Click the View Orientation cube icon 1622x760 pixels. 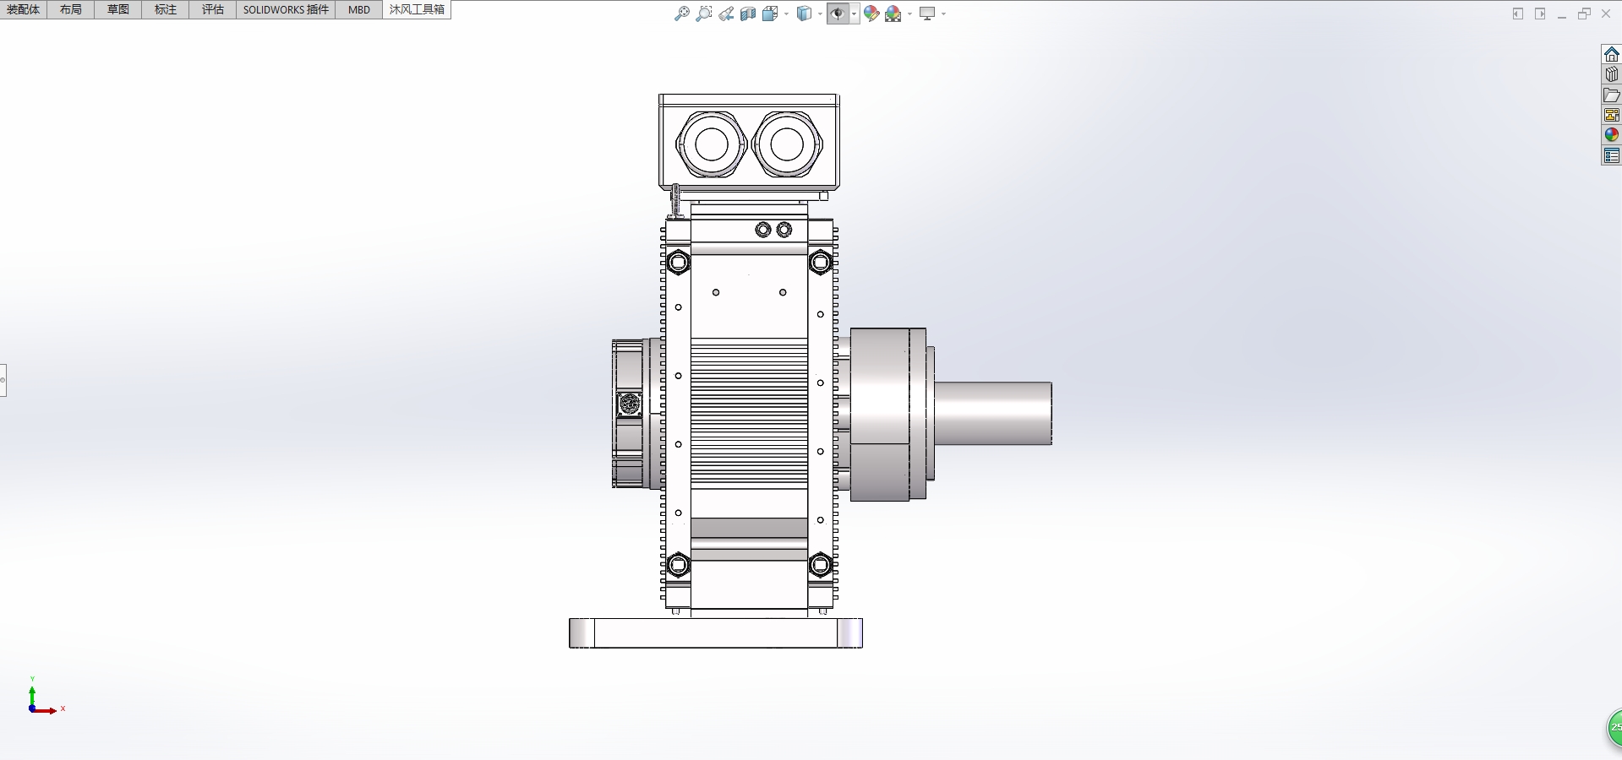pyautogui.click(x=769, y=14)
